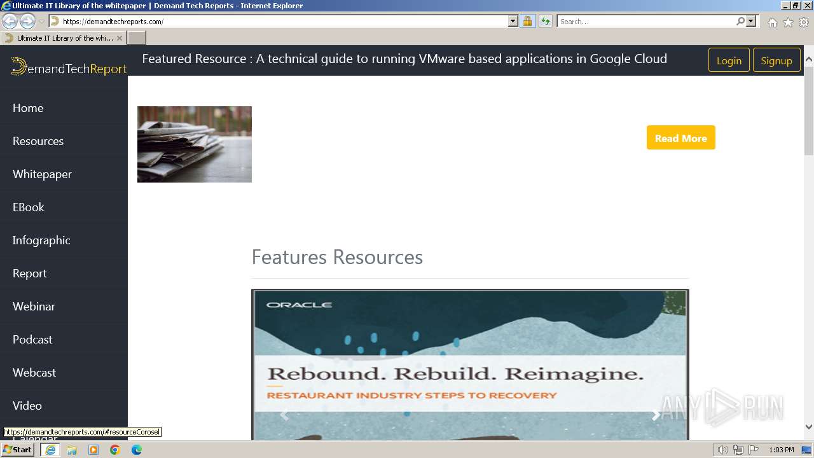The width and height of the screenshot is (814, 458).
Task: Click the refresh page icon
Action: click(545, 21)
